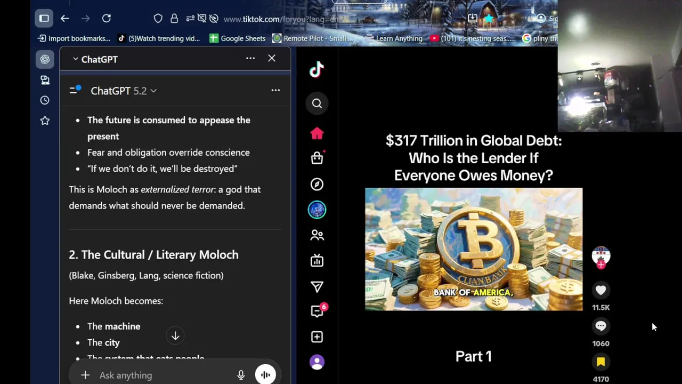The image size is (682, 384).
Task: Go to TikTok For You home
Action: [317, 133]
